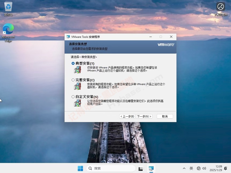
Task: Click the picture info icon at top right
Action: pos(221,7)
